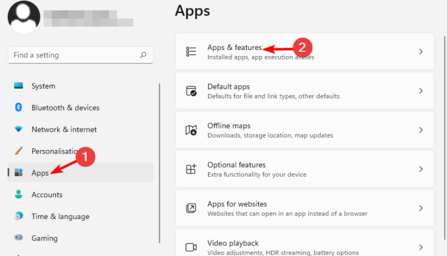Click the Gaming controller icon

pyautogui.click(x=18, y=238)
